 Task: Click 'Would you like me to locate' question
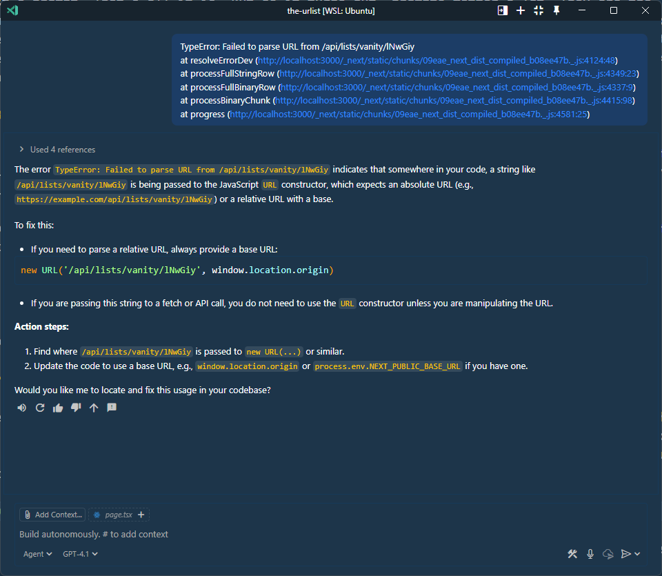pos(142,390)
